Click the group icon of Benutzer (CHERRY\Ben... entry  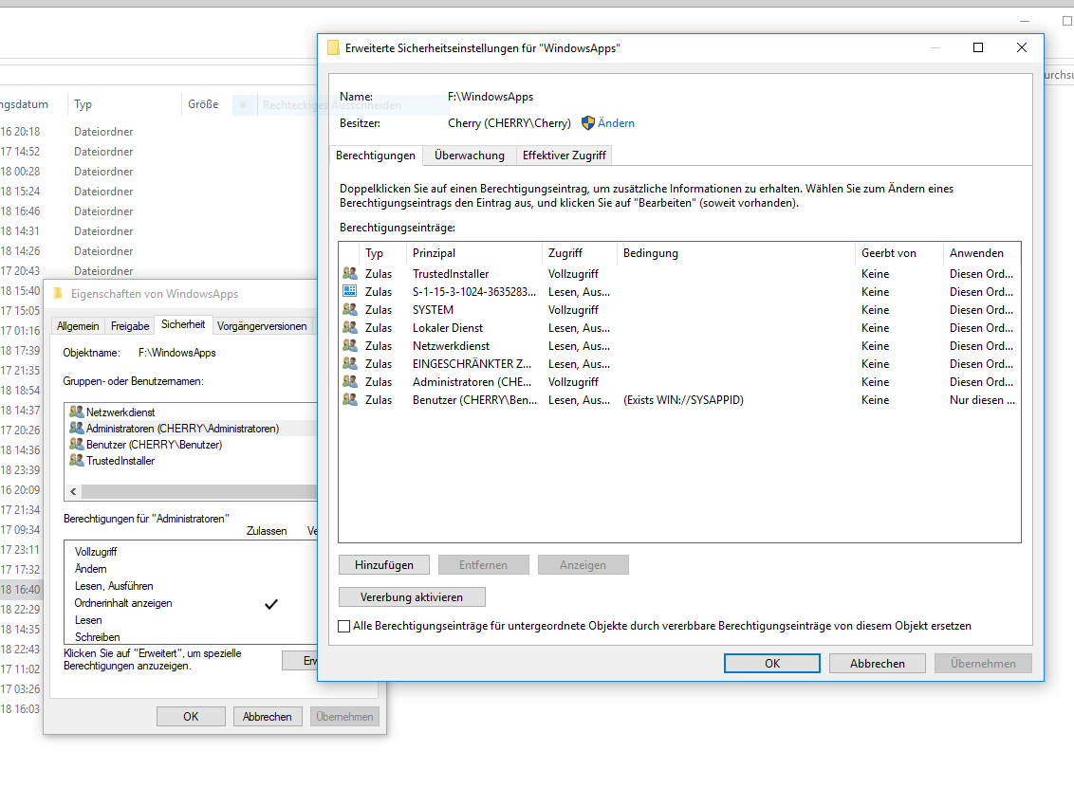pyautogui.click(x=350, y=399)
